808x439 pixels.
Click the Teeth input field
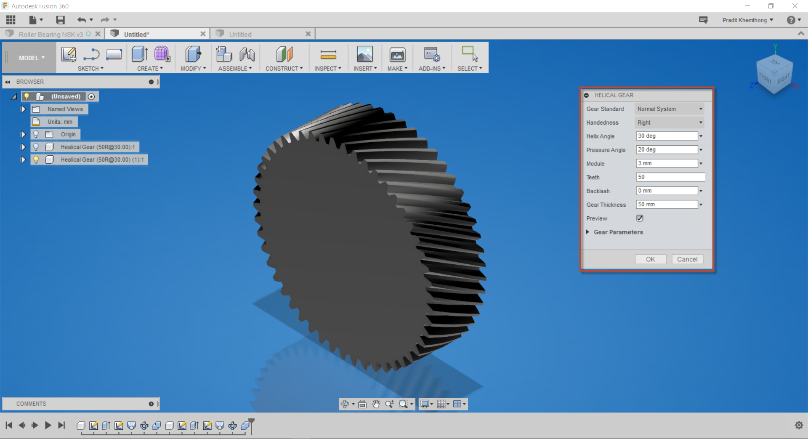click(669, 177)
